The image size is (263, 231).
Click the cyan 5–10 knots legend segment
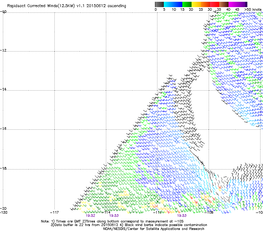(x=168, y=4)
